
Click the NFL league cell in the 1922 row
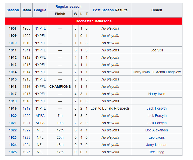40,130
